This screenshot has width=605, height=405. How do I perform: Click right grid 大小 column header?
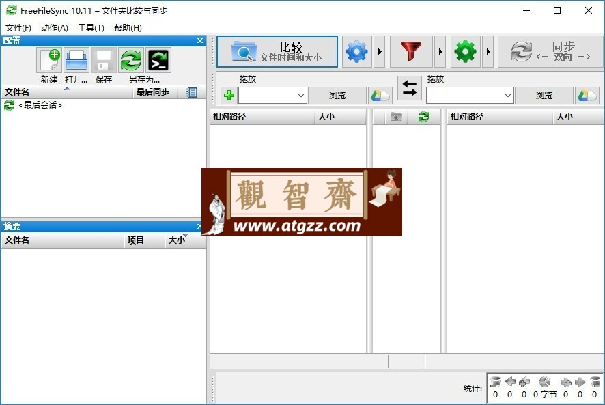click(578, 117)
